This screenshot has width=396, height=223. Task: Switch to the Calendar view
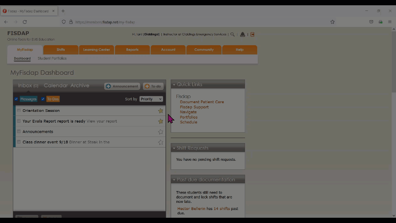pyautogui.click(x=56, y=85)
